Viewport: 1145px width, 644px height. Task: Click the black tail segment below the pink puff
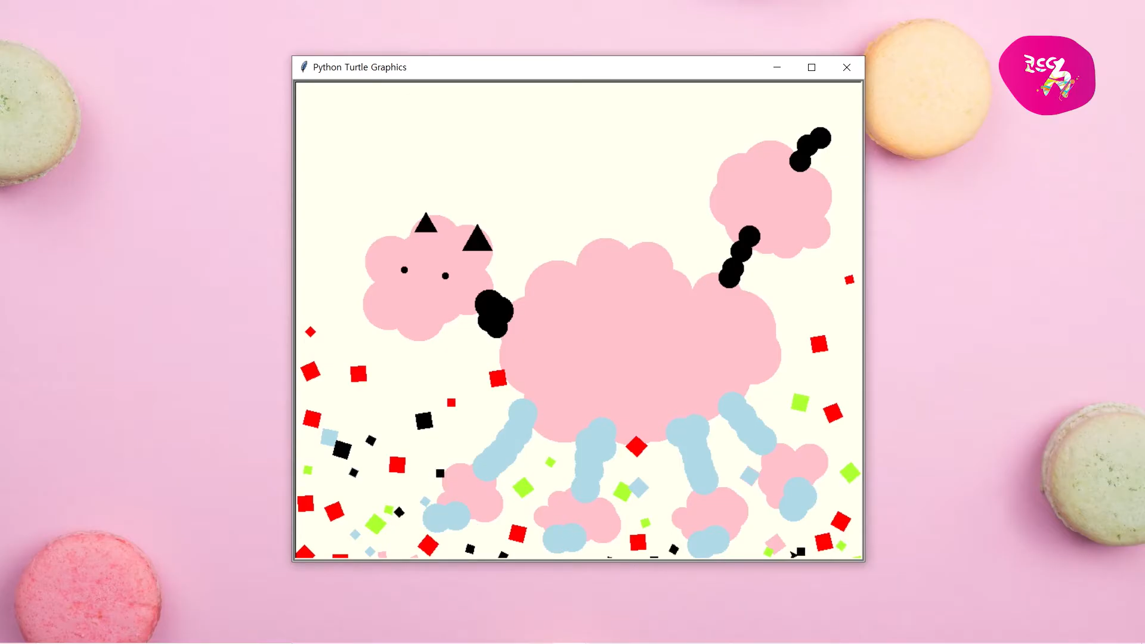[x=739, y=256]
